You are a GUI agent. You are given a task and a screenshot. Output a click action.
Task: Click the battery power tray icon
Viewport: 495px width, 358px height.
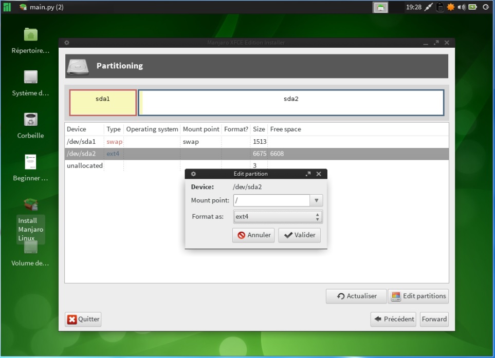coord(472,7)
